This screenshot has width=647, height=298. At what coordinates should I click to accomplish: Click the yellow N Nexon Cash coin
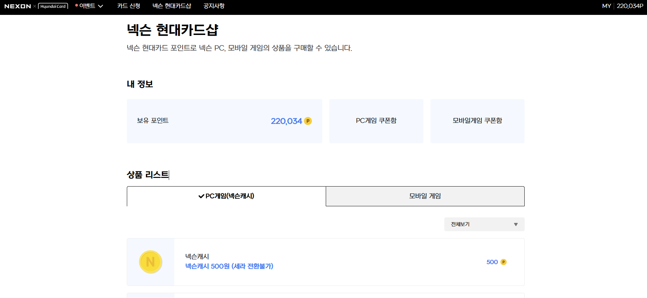(150, 262)
